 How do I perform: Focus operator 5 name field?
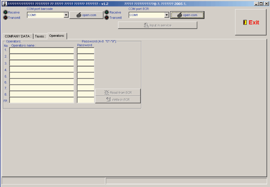(x=42, y=75)
